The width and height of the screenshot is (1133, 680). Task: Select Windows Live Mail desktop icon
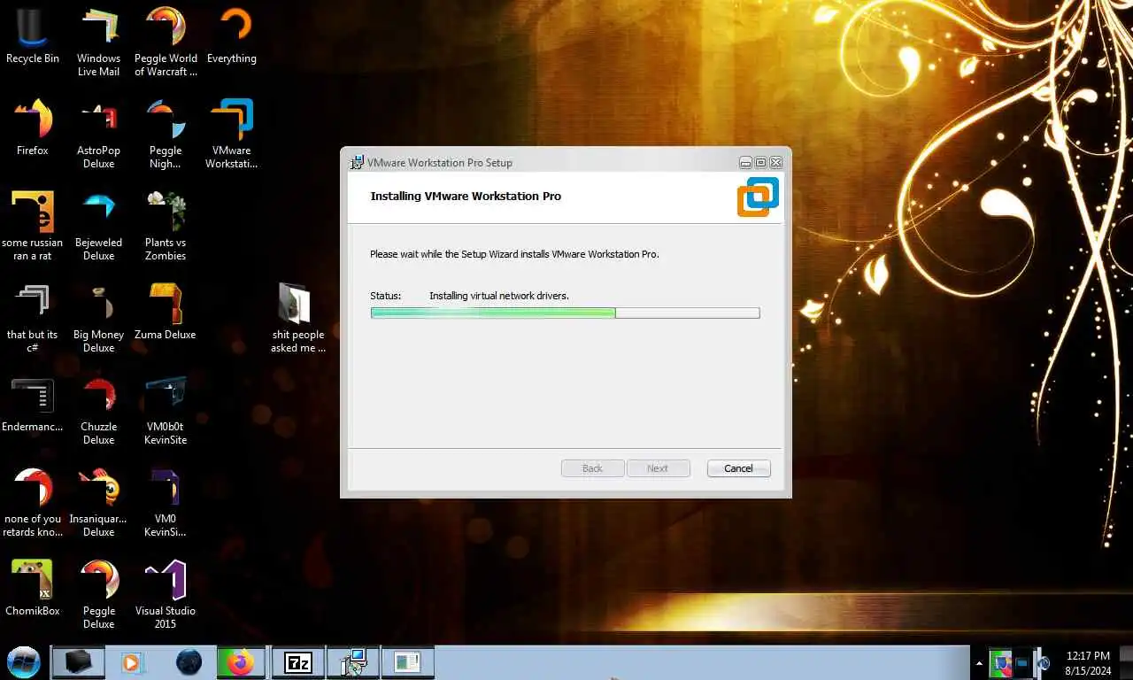tap(98, 42)
